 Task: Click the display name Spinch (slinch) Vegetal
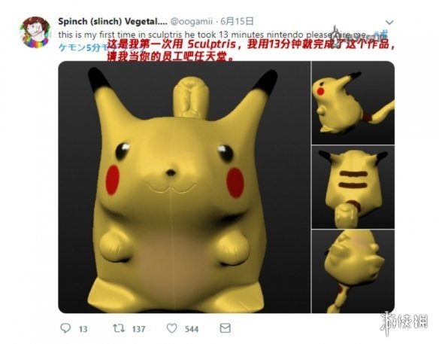(113, 21)
